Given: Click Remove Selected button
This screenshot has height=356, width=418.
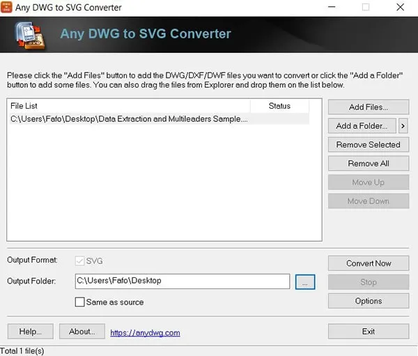Looking at the screenshot, I should tap(369, 144).
